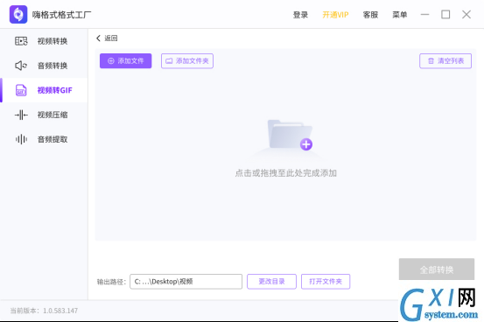Click the audio extract waveform icon

(x=21, y=139)
